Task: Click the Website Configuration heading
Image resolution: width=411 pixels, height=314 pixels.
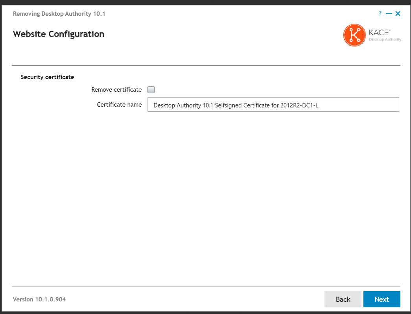Action: 59,34
